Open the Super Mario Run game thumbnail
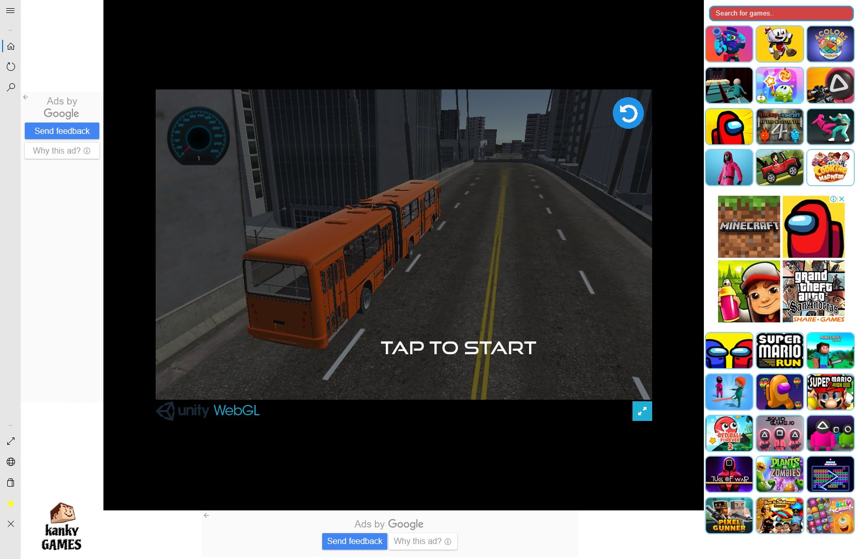 (779, 351)
